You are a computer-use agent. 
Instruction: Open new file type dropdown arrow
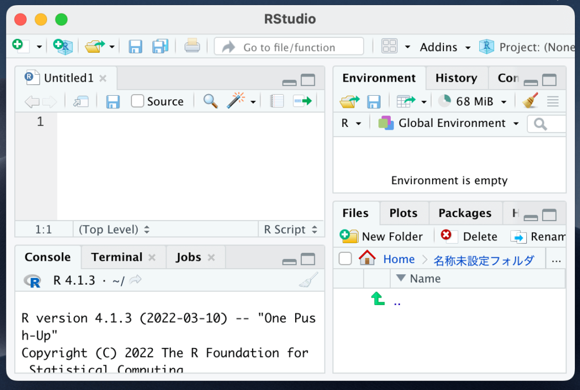pos(39,47)
